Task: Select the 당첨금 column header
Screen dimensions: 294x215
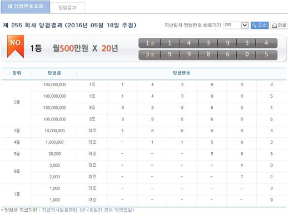Action: coord(54,73)
